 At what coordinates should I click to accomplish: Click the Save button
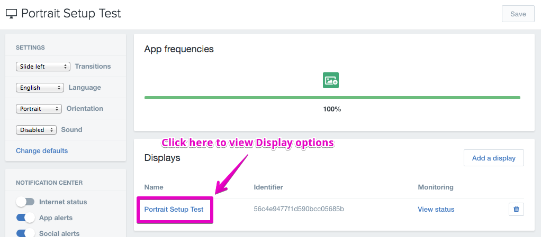click(x=518, y=14)
